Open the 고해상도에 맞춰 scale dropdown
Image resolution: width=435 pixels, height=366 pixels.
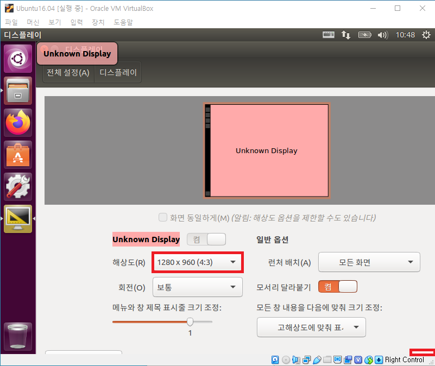click(x=311, y=327)
